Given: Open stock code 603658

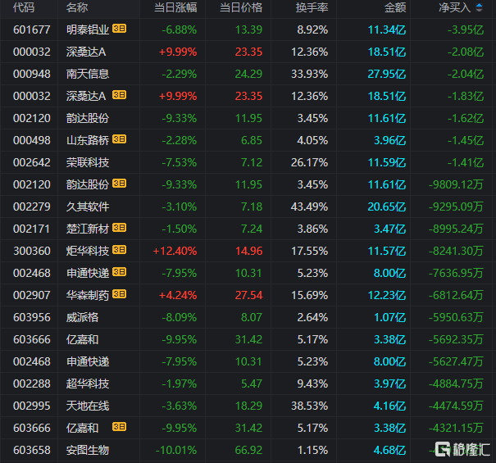Looking at the screenshot, I should 32,451.
